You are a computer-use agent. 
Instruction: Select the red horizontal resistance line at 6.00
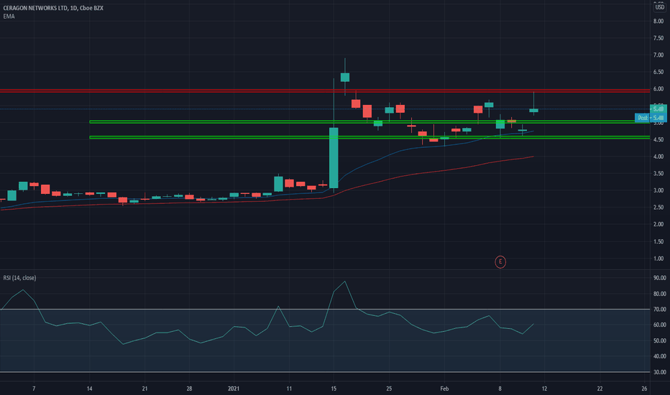pyautogui.click(x=325, y=90)
